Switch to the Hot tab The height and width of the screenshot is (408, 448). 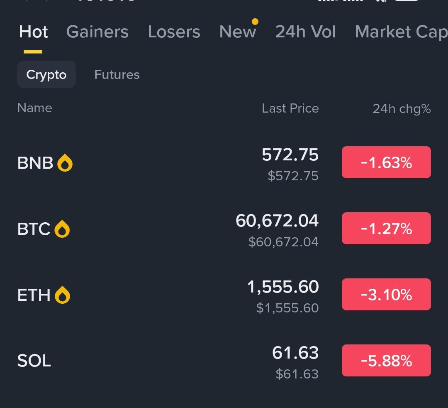pyautogui.click(x=33, y=32)
